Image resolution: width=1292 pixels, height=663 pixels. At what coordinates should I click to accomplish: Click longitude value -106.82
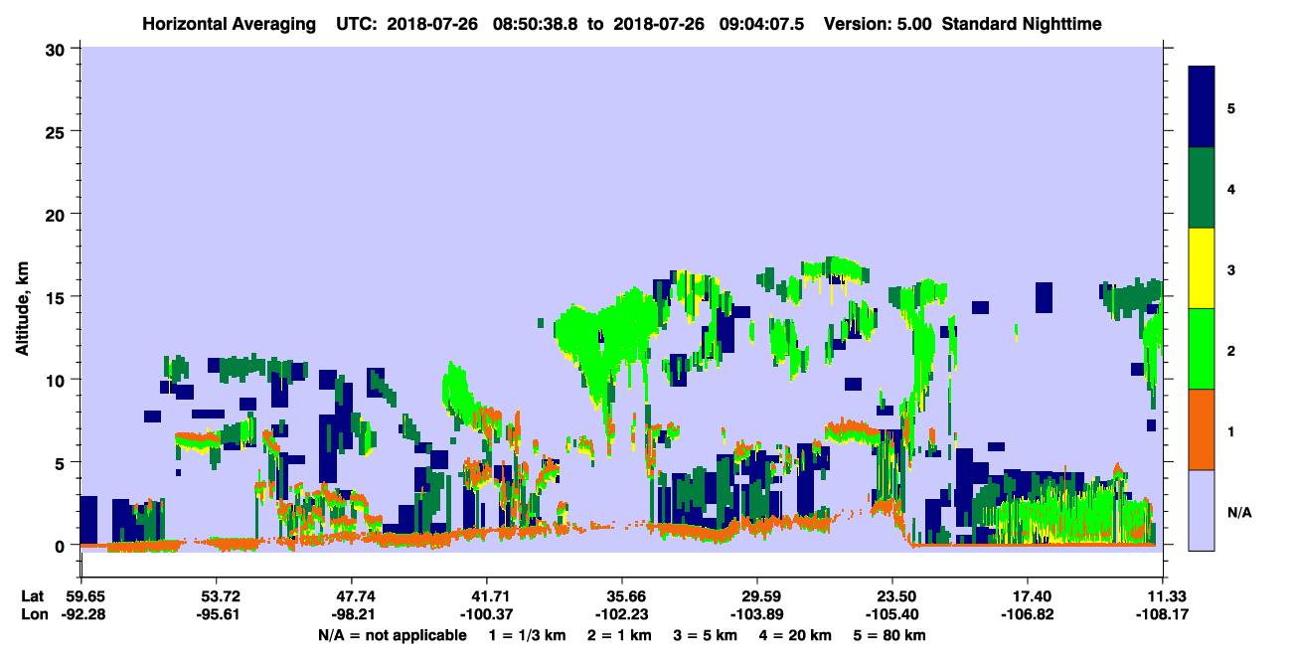coord(1028,614)
